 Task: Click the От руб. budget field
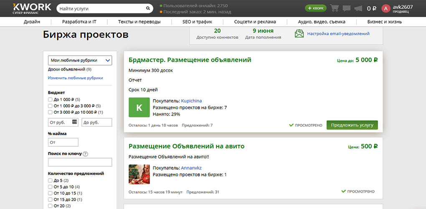point(63,122)
